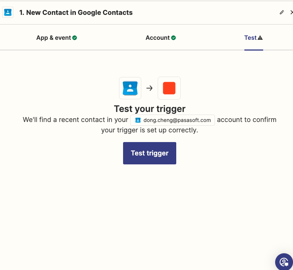This screenshot has height=270, width=293.
Task: Click Google Contacts icon beside step title
Action: click(x=7, y=12)
